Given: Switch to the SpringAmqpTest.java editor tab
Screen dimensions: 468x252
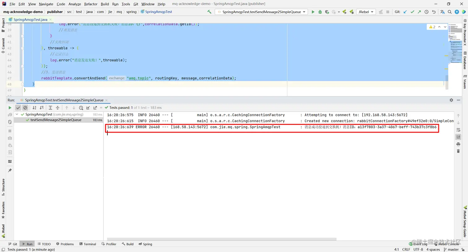Looking at the screenshot, I should click(30, 19).
